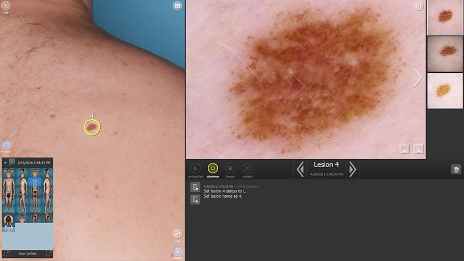
Task: Click the note settings icon below add note
Action: (195, 199)
